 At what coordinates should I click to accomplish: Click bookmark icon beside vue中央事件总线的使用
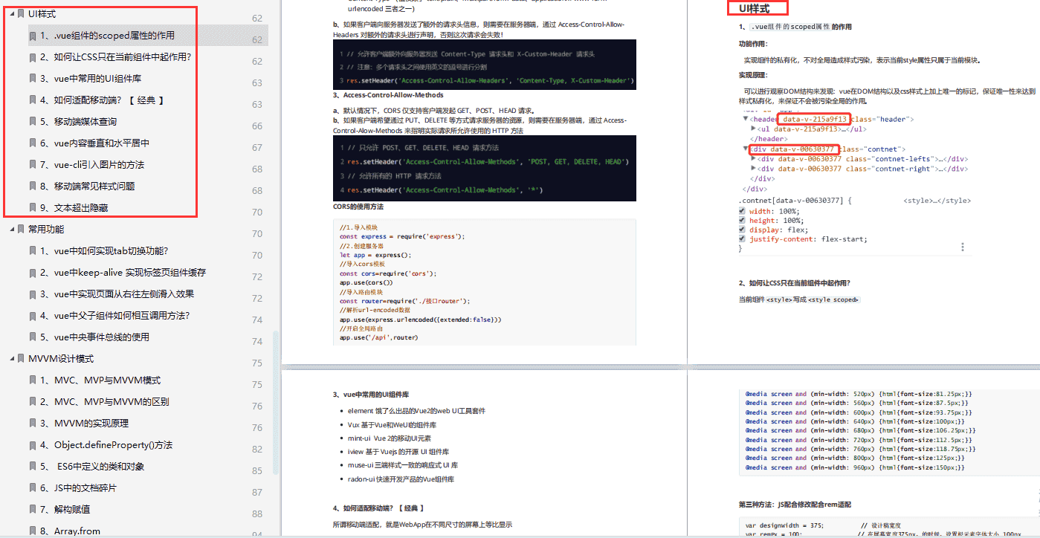coord(33,337)
